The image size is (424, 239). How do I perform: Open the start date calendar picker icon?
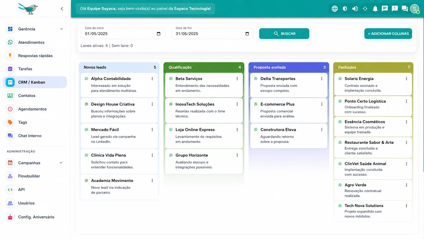[x=158, y=34]
